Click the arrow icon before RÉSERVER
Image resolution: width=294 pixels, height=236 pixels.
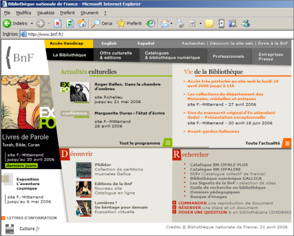click(x=175, y=207)
